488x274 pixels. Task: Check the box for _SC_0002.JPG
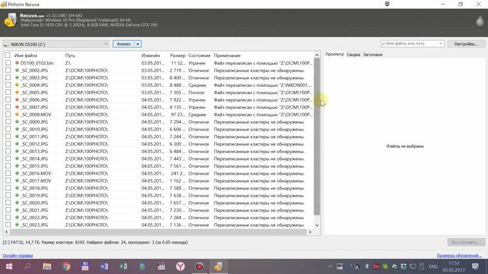coord(8,70)
